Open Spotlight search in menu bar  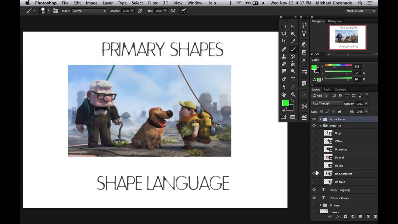click(360, 3)
